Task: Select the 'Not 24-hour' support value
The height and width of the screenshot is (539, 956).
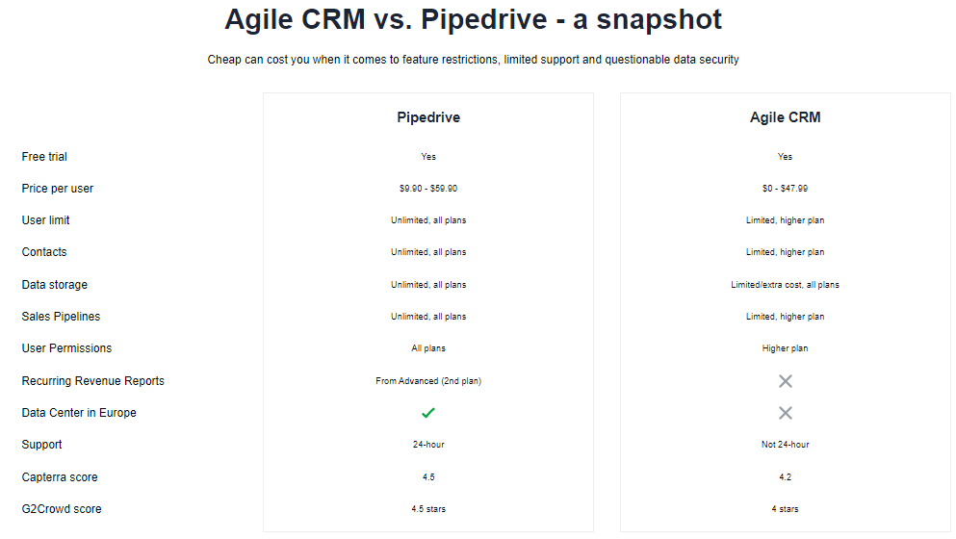Action: click(x=786, y=445)
